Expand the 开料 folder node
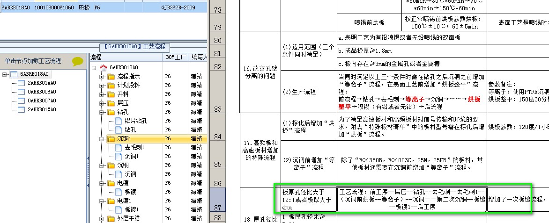 [x=102, y=94]
